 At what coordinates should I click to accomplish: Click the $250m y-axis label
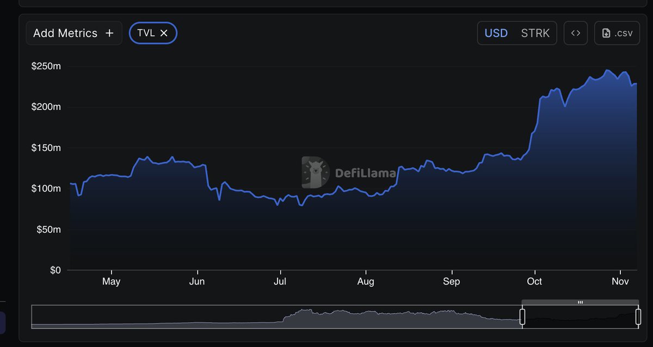coord(46,66)
